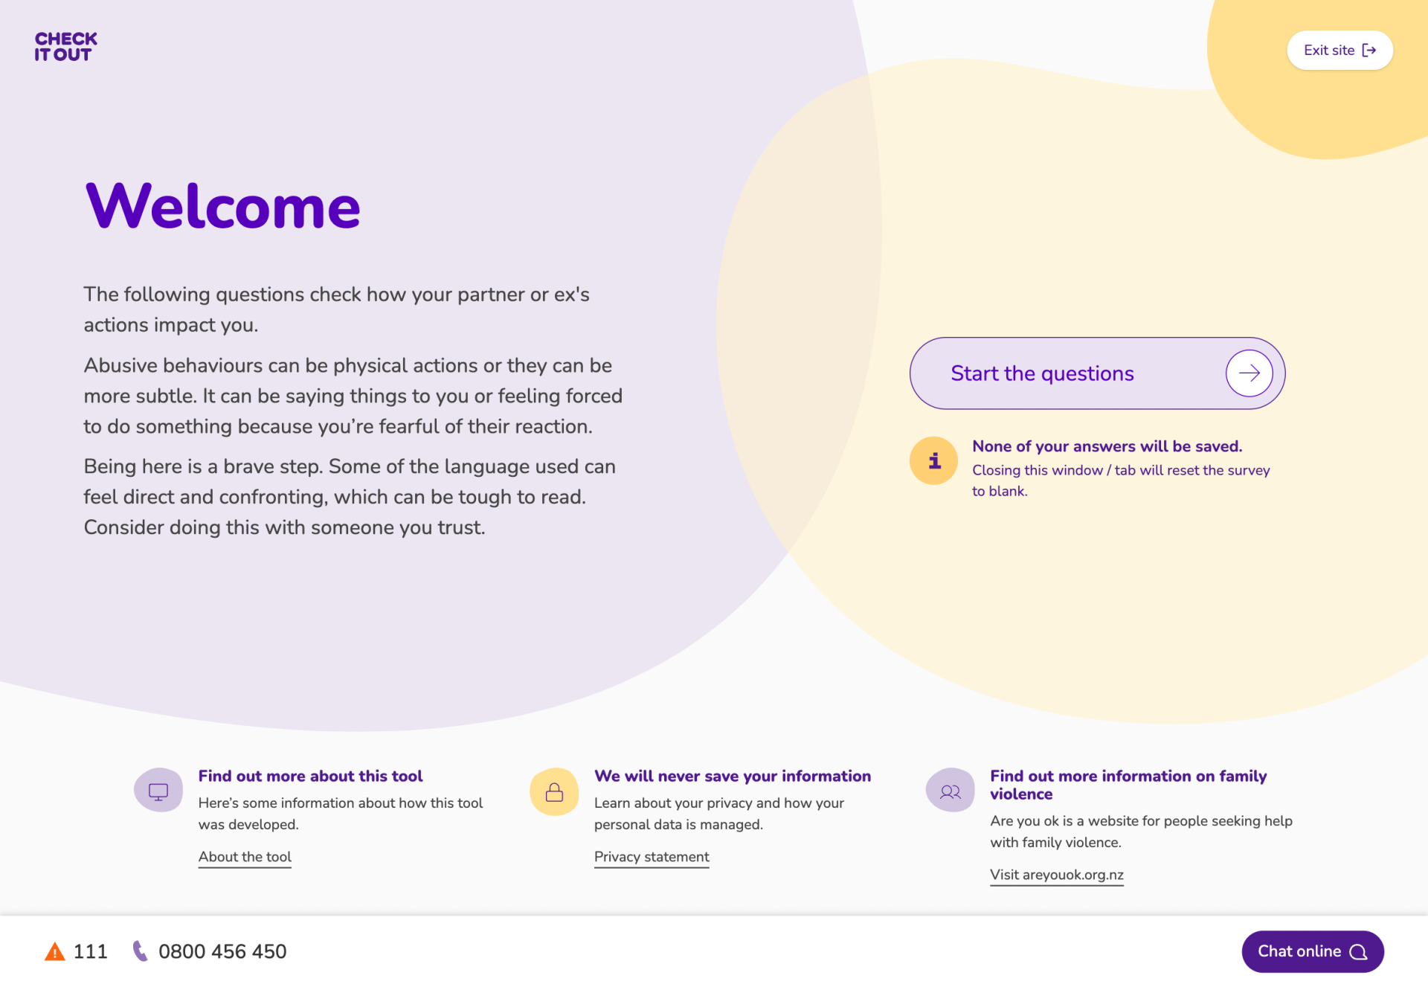1428x987 pixels.
Task: Open the About the tool link
Action: pos(245,857)
